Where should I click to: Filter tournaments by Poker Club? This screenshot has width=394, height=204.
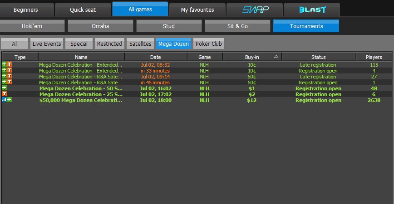tap(208, 44)
